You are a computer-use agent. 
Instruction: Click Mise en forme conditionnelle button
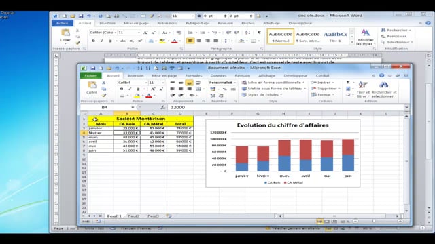coord(273,83)
